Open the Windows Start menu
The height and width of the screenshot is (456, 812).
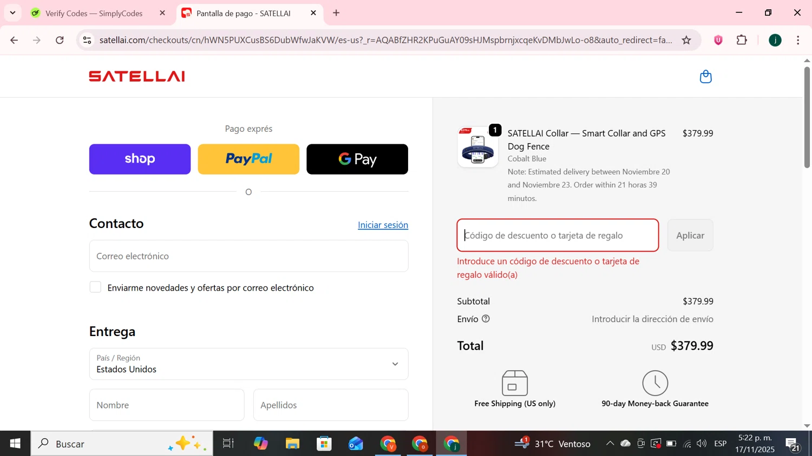[x=15, y=444]
